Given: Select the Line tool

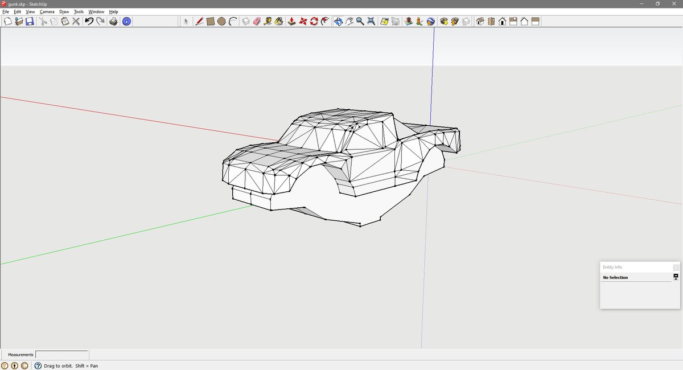Looking at the screenshot, I should (199, 22).
